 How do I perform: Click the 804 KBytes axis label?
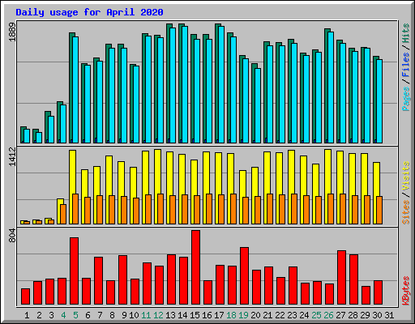(12, 235)
